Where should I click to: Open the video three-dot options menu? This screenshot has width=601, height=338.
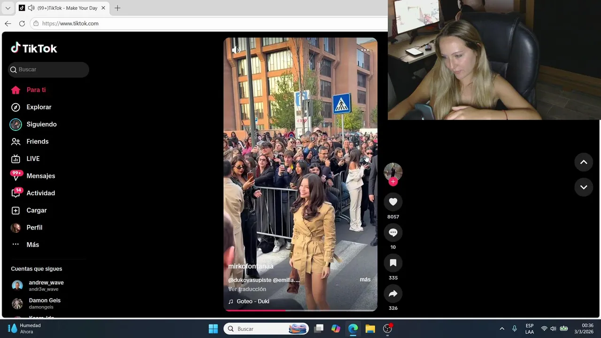(x=365, y=50)
